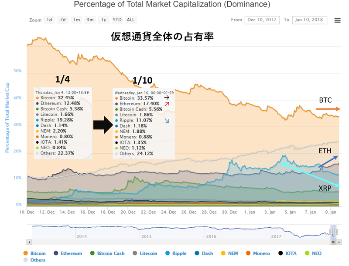This screenshot has width=349, height=266.
Task: Set zoom range to 7d
Action: point(63,20)
